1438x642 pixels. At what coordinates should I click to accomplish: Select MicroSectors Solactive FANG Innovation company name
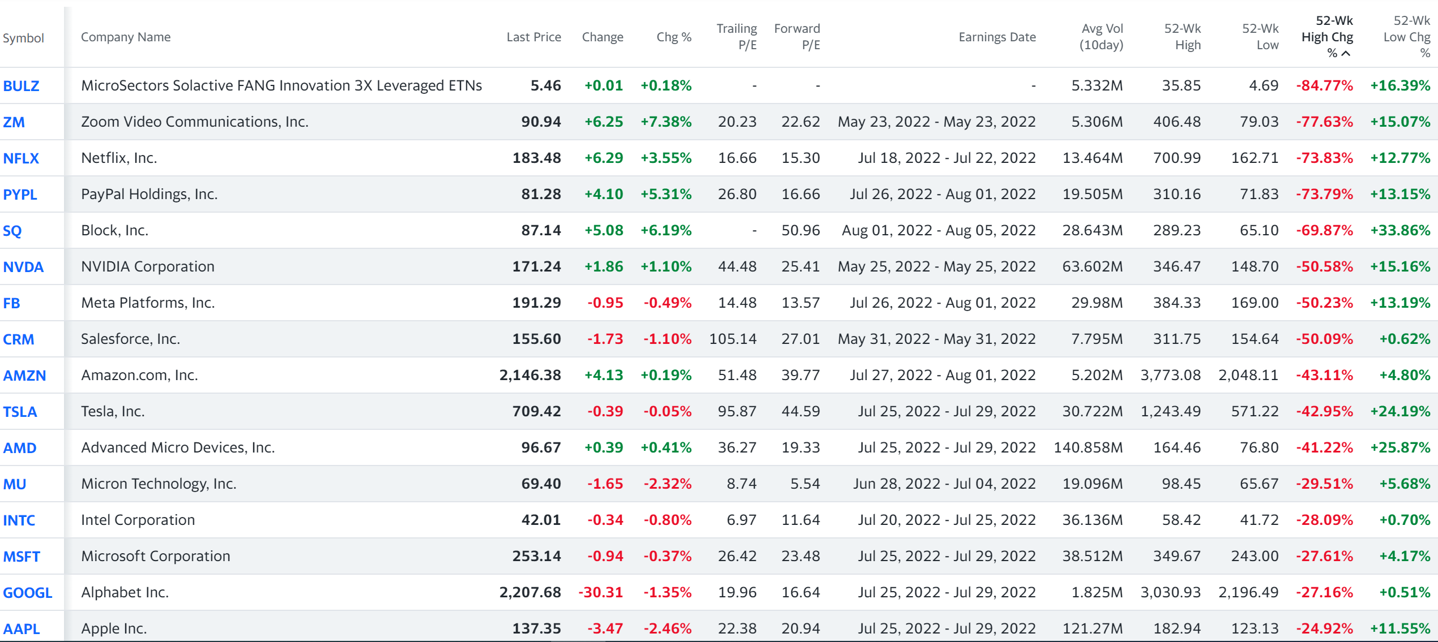pyautogui.click(x=281, y=85)
